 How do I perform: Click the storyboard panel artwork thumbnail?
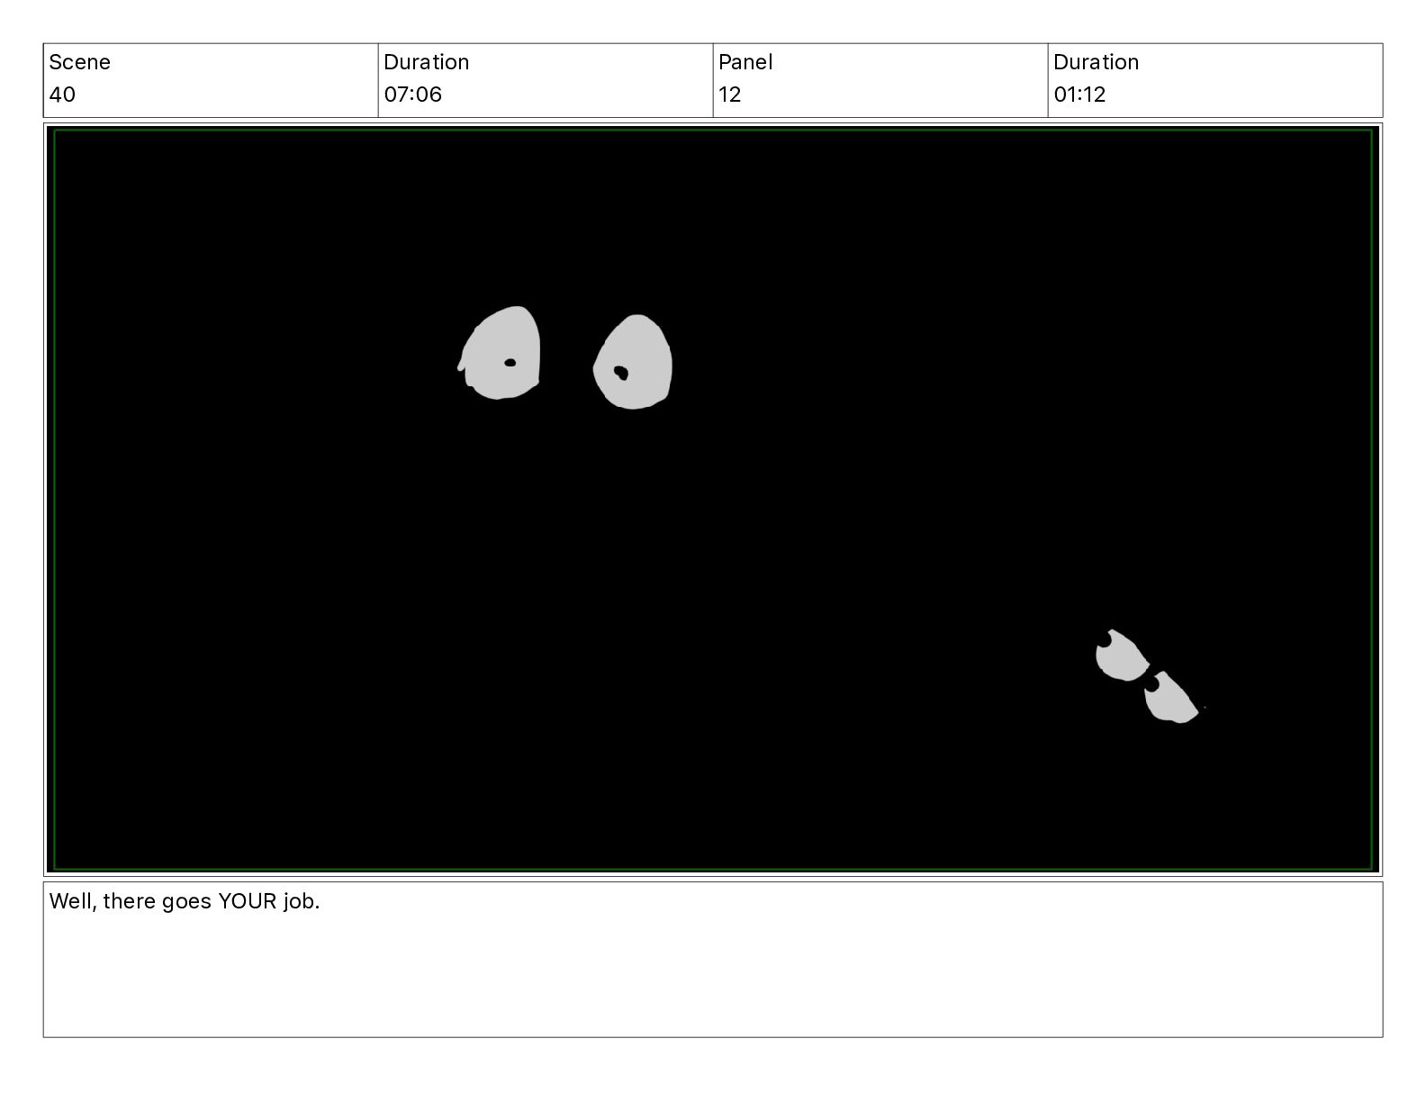point(713,500)
